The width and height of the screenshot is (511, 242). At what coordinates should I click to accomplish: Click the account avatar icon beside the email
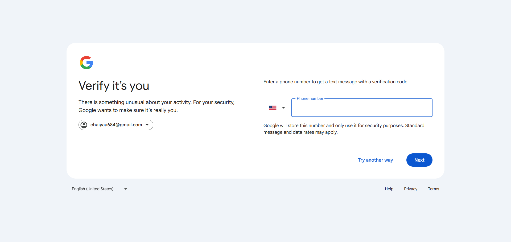[x=84, y=125]
